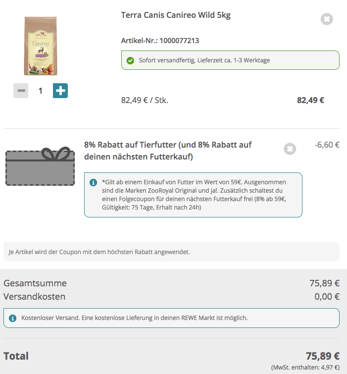Click the info icon in coupon conditions
Screen dimensions: 347x374
(93, 182)
